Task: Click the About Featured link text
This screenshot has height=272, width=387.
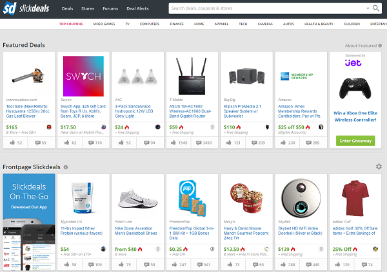Action: 361,46
